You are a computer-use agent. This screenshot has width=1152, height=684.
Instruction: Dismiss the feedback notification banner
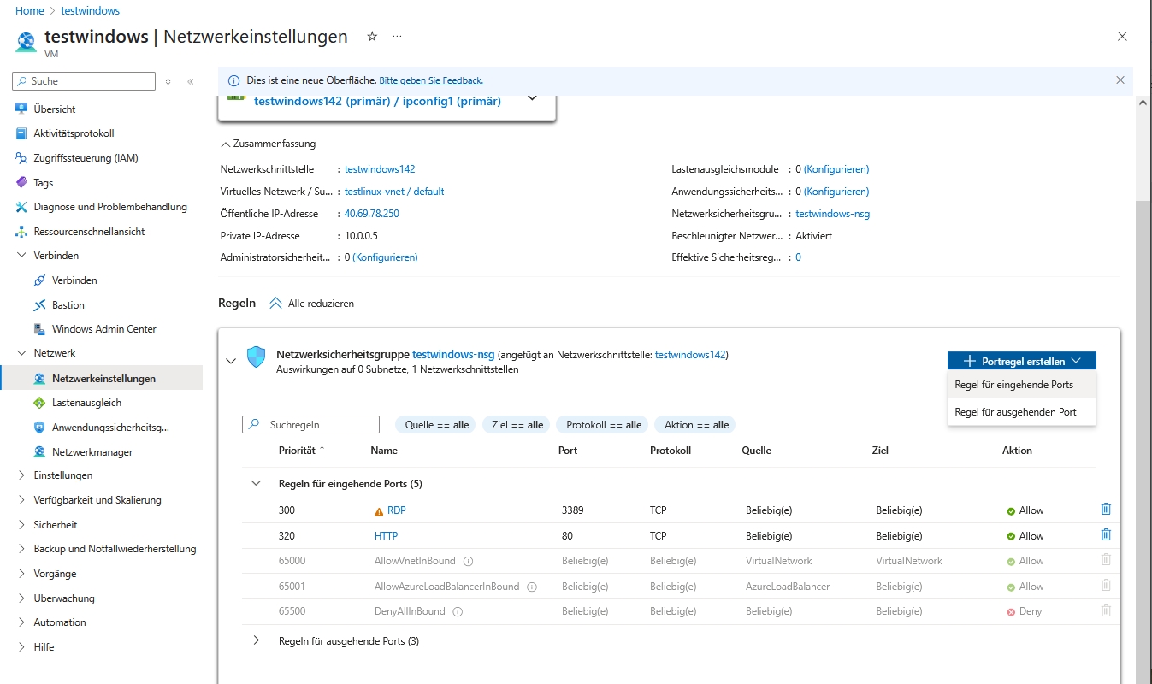pyautogui.click(x=1120, y=80)
